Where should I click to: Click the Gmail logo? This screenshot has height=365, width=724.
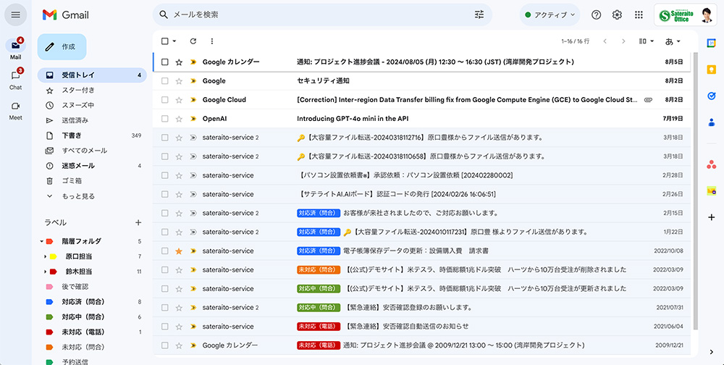pos(66,14)
